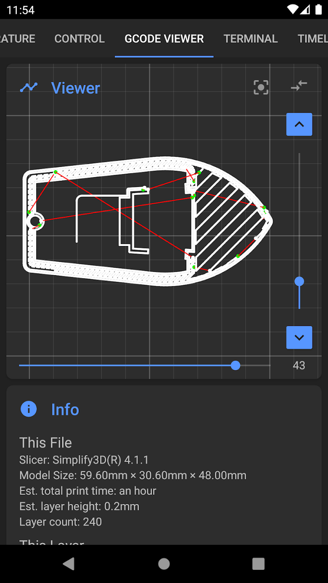This screenshot has width=328, height=583.
Task: Switch to the Timelapse tab
Action: pos(312,39)
